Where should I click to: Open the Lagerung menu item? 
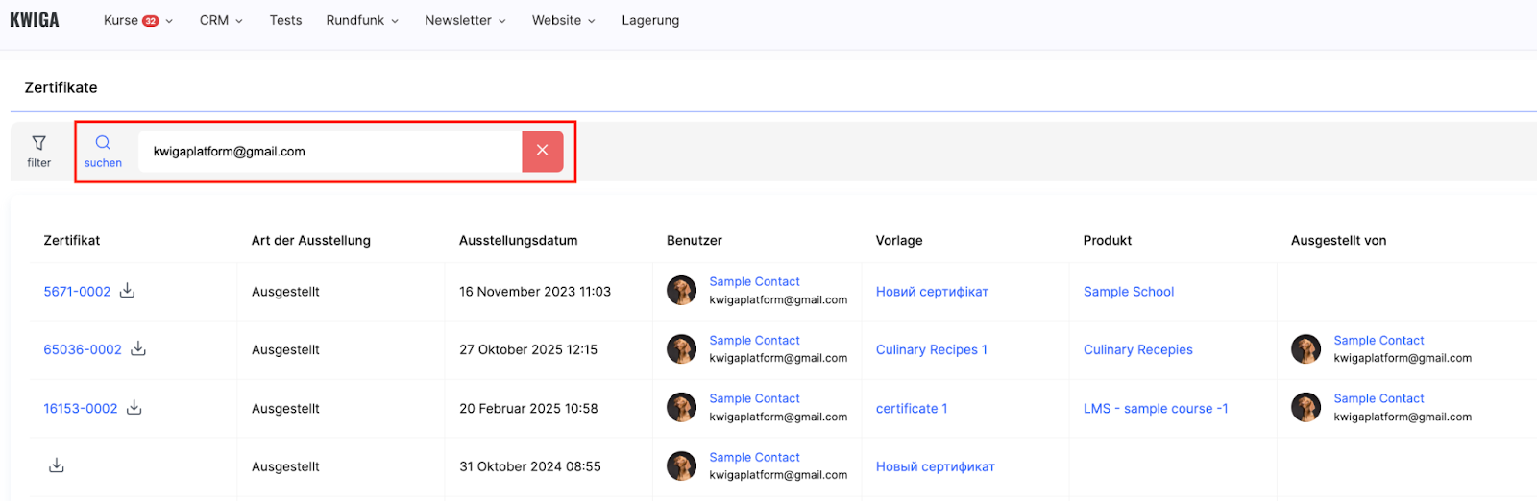pos(650,20)
